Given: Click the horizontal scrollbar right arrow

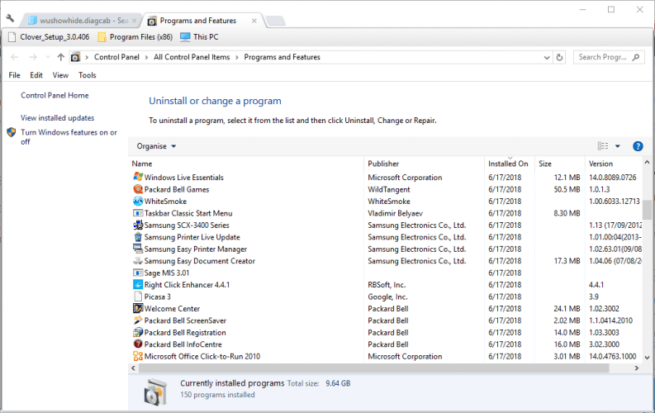Looking at the screenshot, I should click(637, 368).
